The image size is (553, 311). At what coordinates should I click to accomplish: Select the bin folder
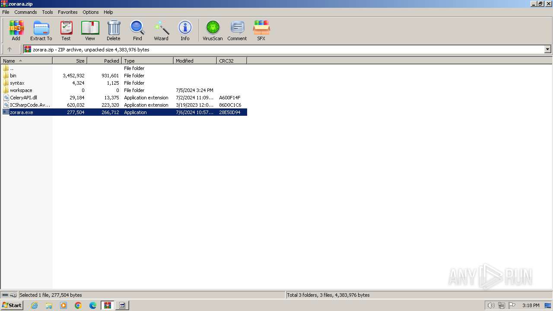click(x=124, y=76)
